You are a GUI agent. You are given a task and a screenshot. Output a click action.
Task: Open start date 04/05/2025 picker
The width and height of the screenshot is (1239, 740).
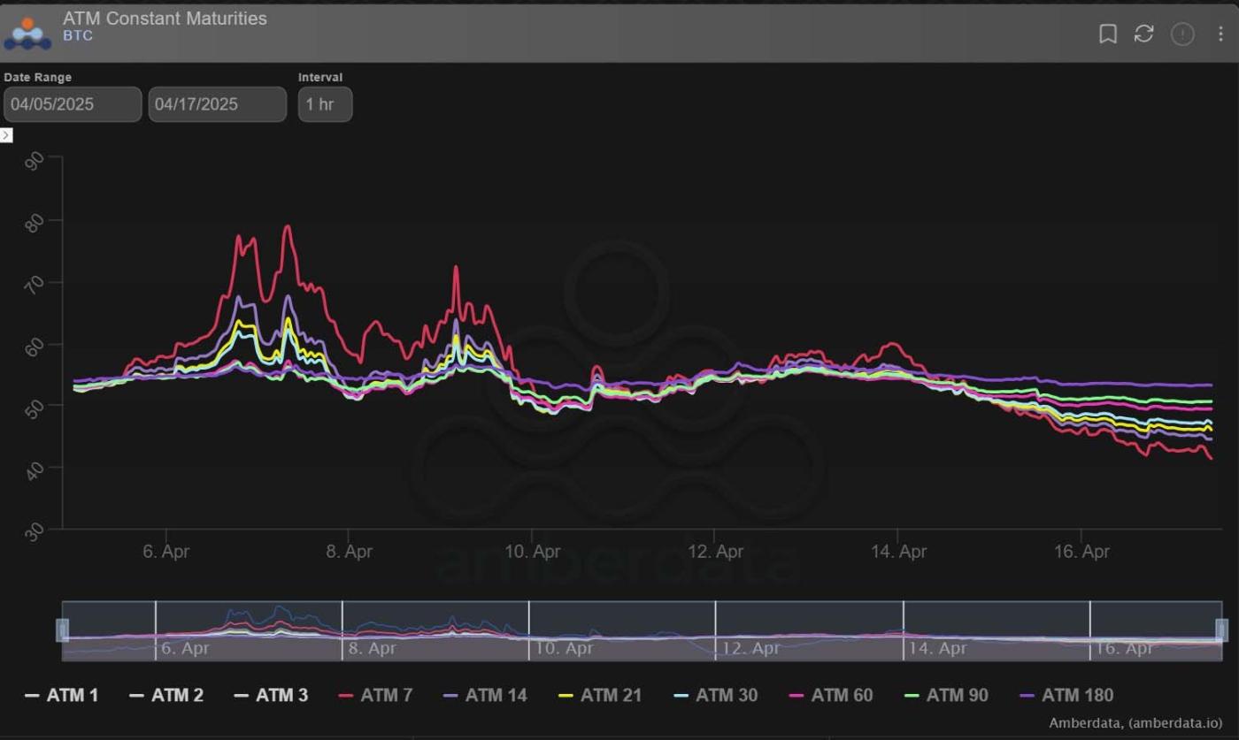click(x=73, y=104)
